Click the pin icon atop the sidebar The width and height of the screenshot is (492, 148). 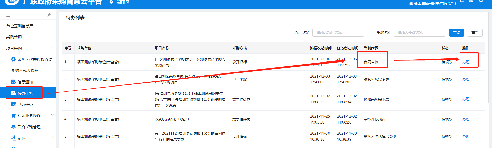point(49,15)
